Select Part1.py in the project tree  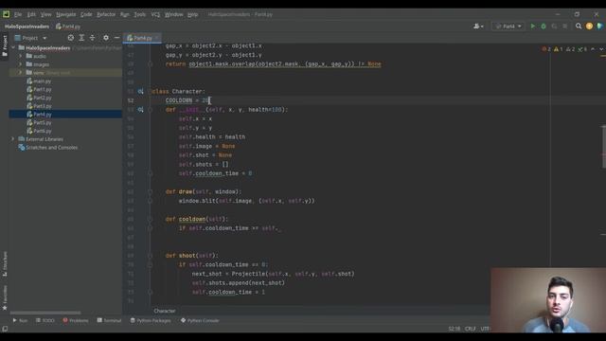(39, 89)
